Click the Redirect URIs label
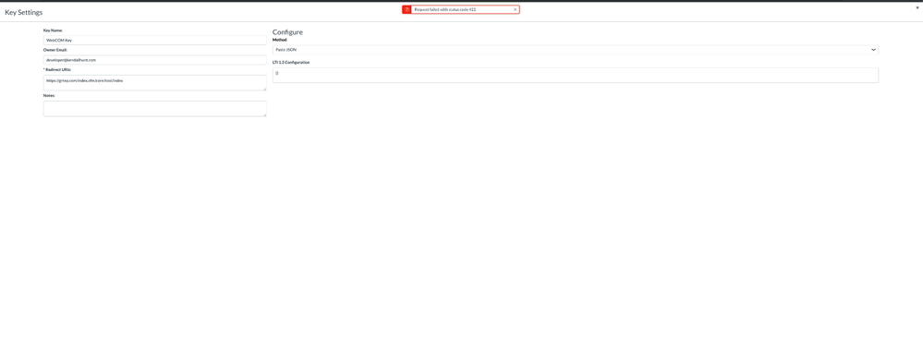The image size is (923, 347). [57, 69]
